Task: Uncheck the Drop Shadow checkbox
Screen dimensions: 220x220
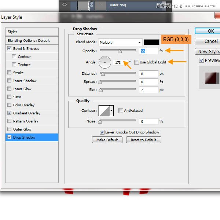Action: tap(10, 137)
